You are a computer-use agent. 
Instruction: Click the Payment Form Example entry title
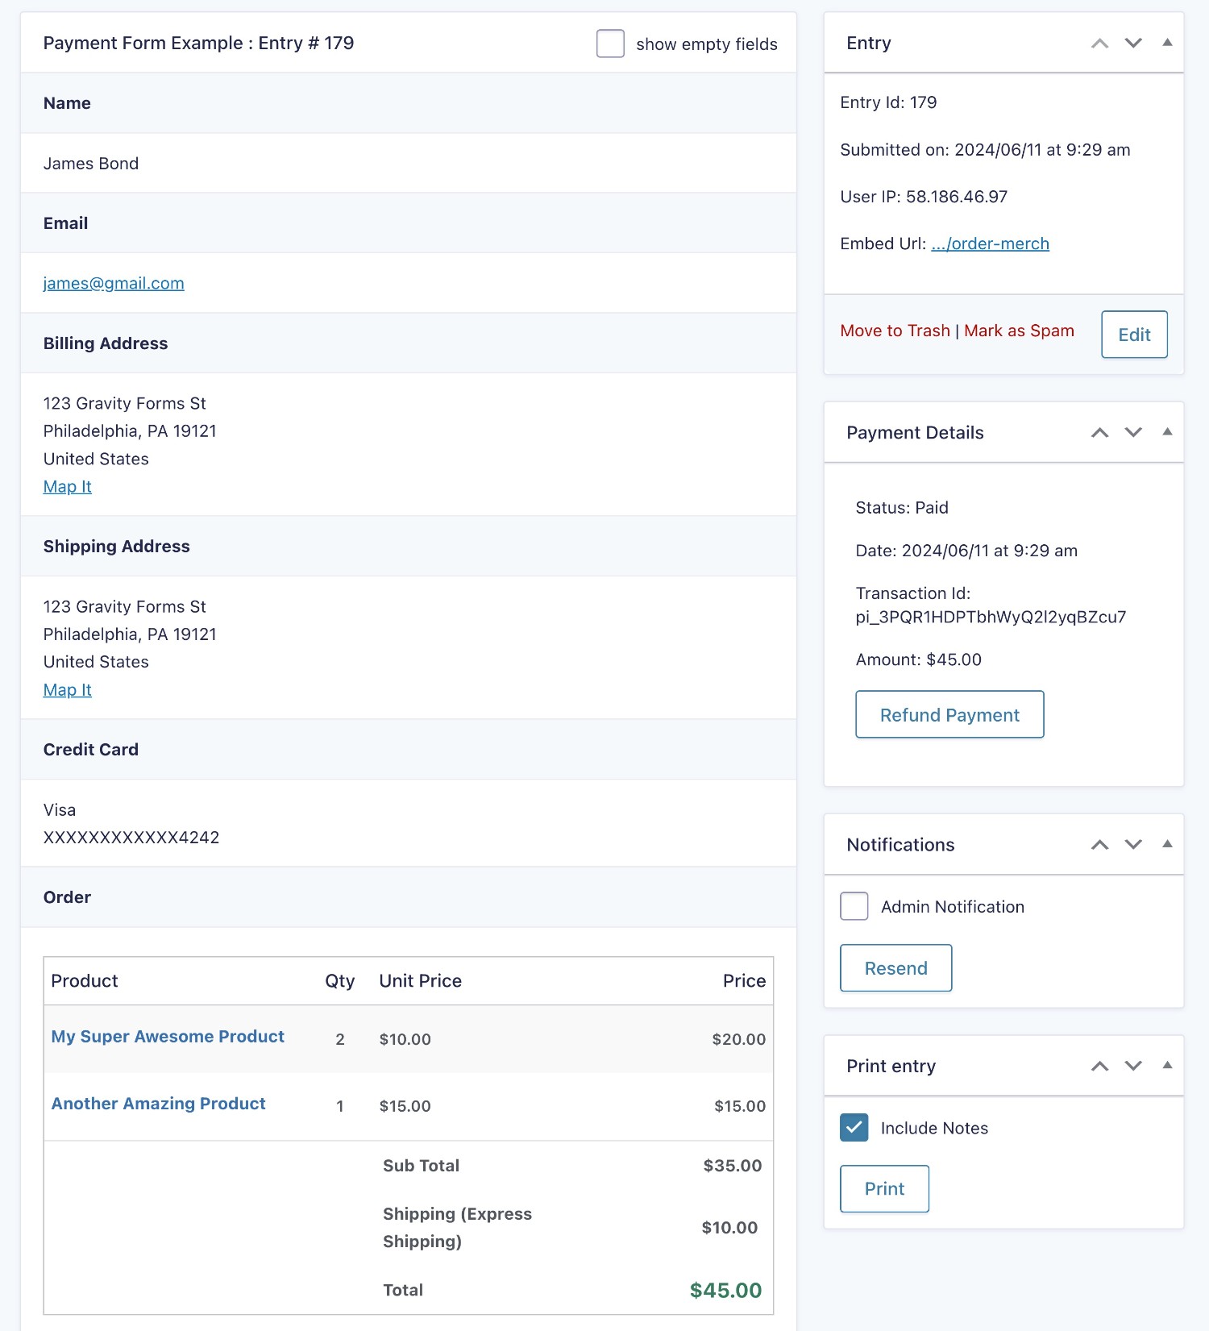click(x=198, y=44)
